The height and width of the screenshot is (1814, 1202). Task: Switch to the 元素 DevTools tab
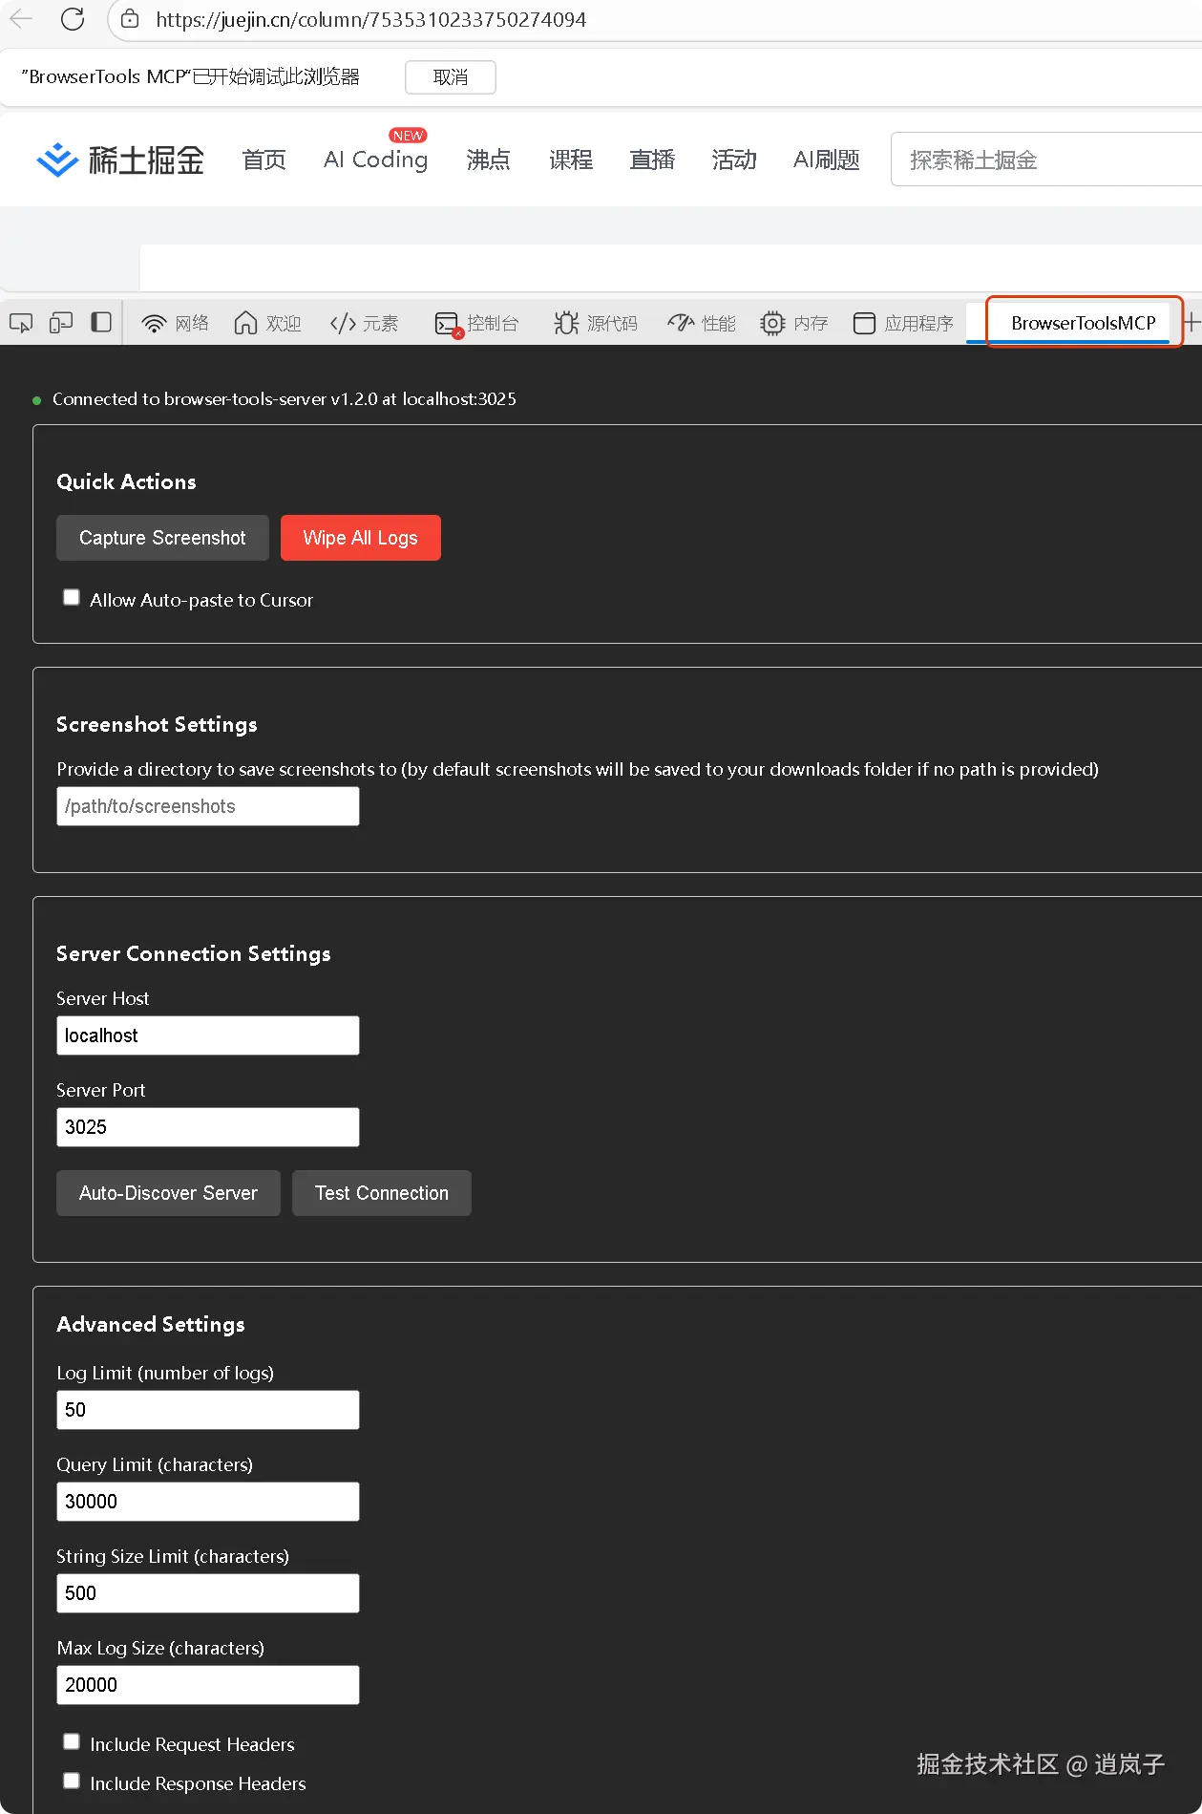pyautogui.click(x=364, y=323)
